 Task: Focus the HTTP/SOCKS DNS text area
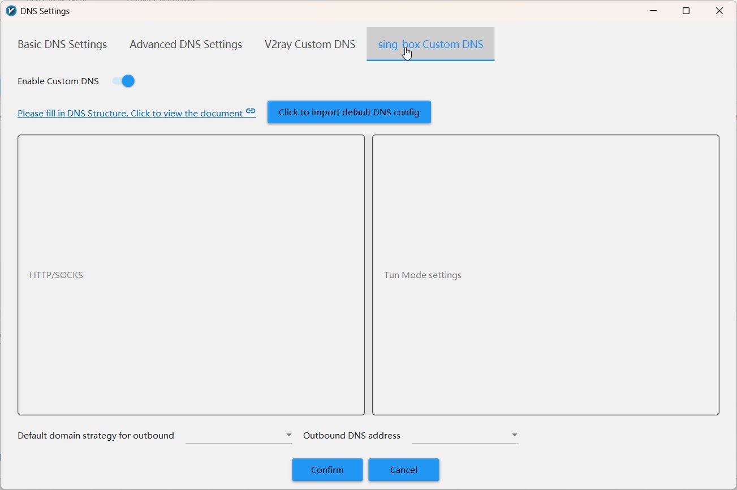point(191,275)
